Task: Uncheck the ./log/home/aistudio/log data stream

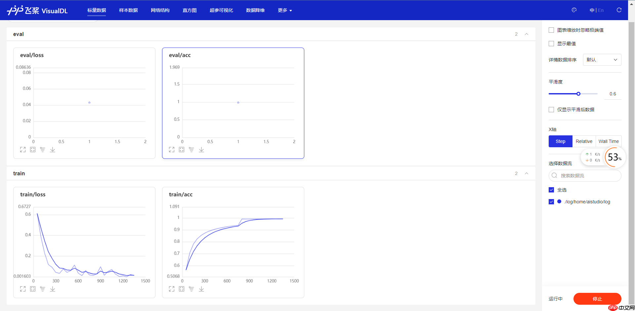Action: pyautogui.click(x=551, y=202)
